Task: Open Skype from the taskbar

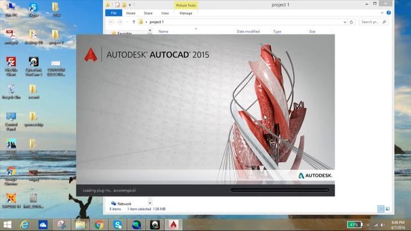Action: [x=118, y=225]
